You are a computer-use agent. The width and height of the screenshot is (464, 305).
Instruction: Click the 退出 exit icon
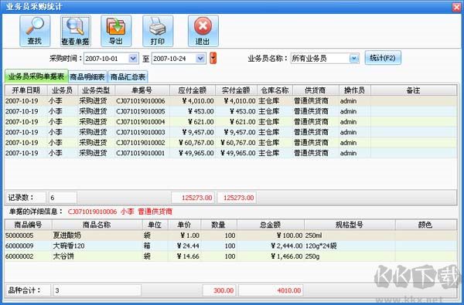tap(203, 31)
